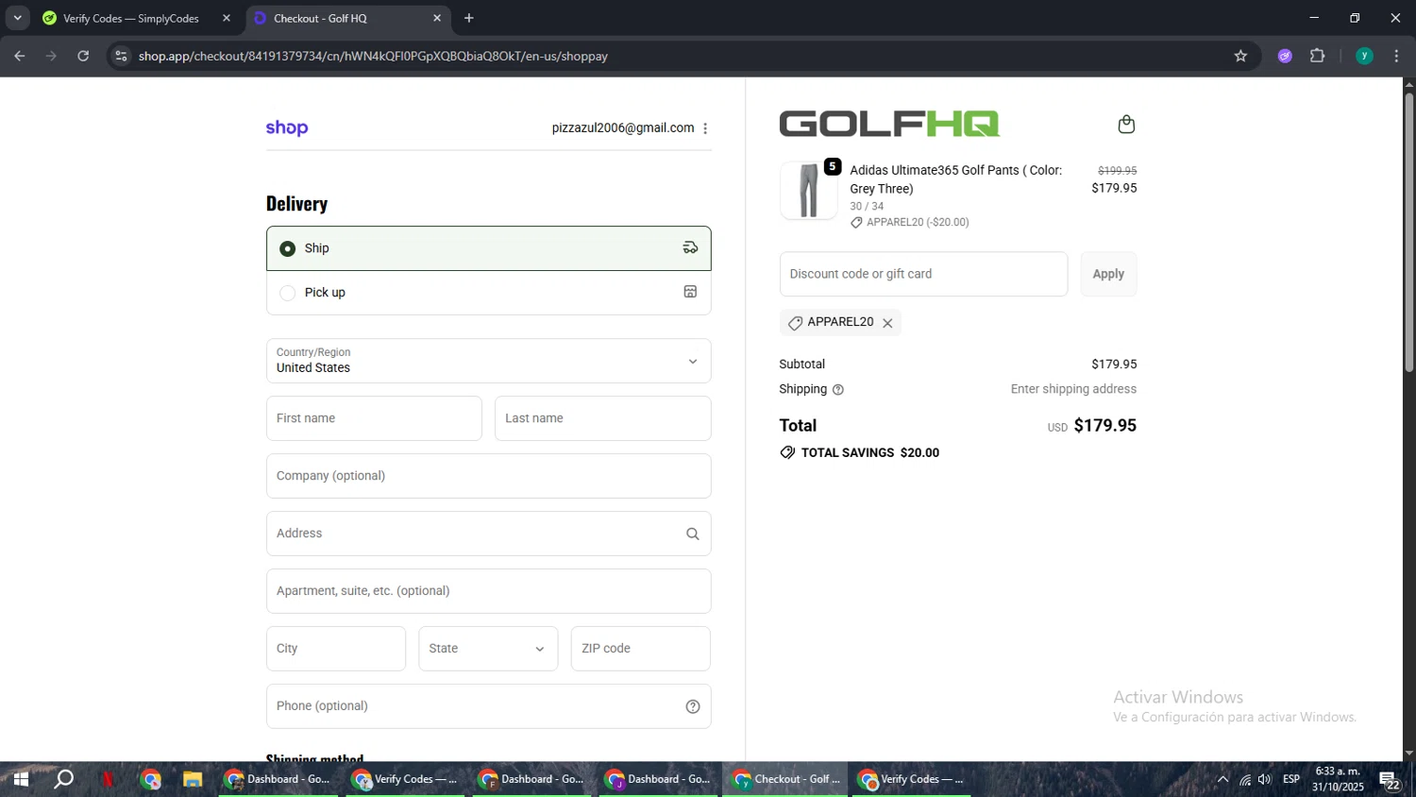Close the Checkout - Golf HQ tab
The width and height of the screenshot is (1416, 797).
point(437,18)
